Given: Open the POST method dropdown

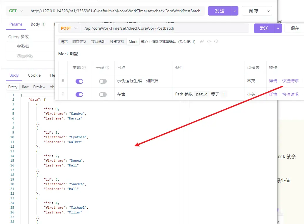Looking at the screenshot, I should [x=69, y=28].
